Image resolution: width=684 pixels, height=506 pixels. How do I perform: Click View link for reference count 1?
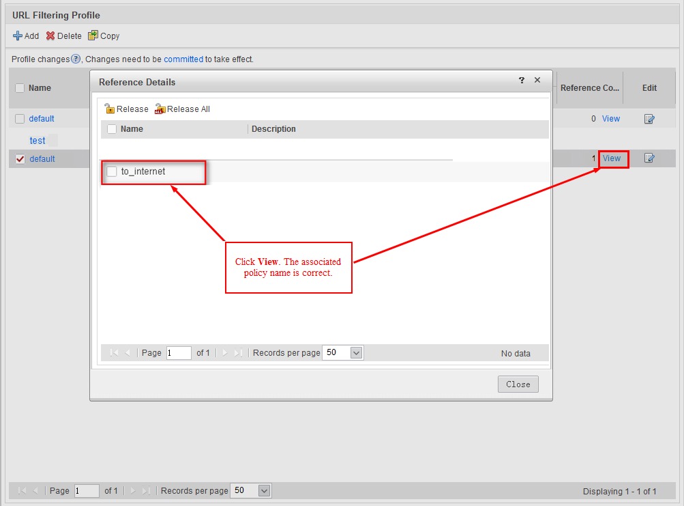(x=612, y=158)
